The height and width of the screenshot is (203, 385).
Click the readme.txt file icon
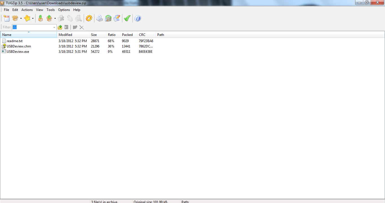4,41
